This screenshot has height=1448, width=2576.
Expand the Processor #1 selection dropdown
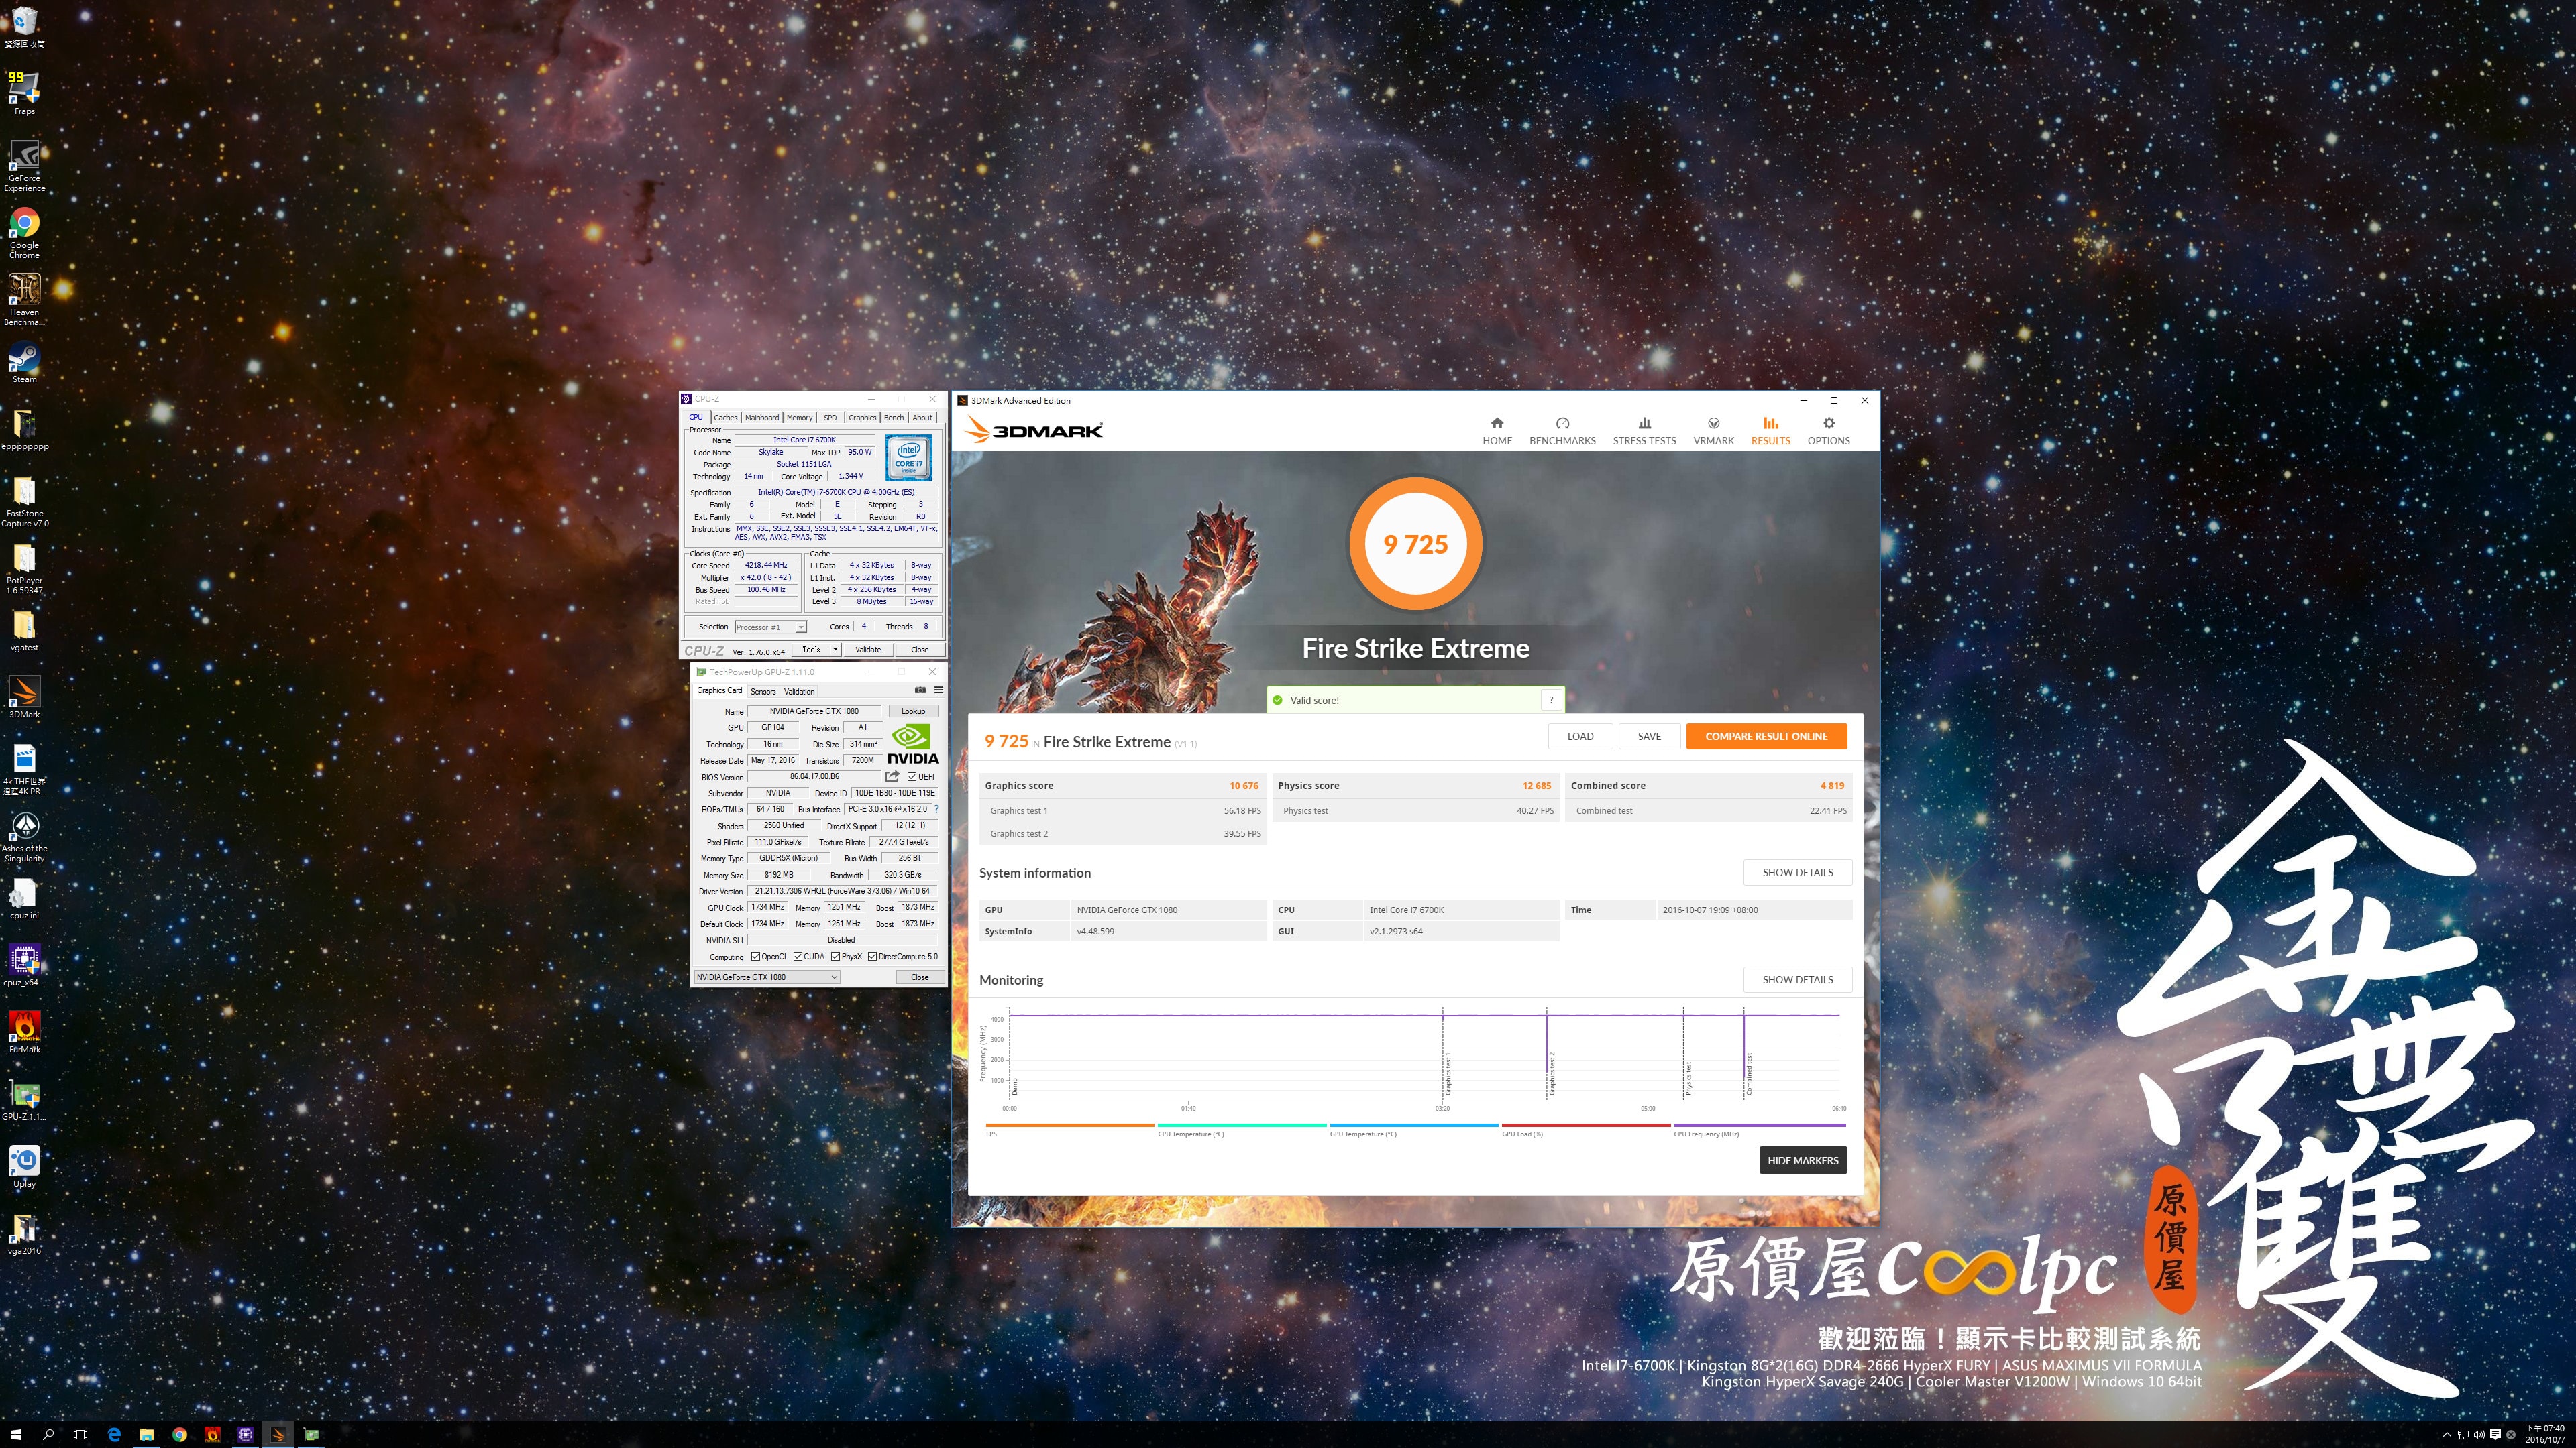[x=770, y=627]
